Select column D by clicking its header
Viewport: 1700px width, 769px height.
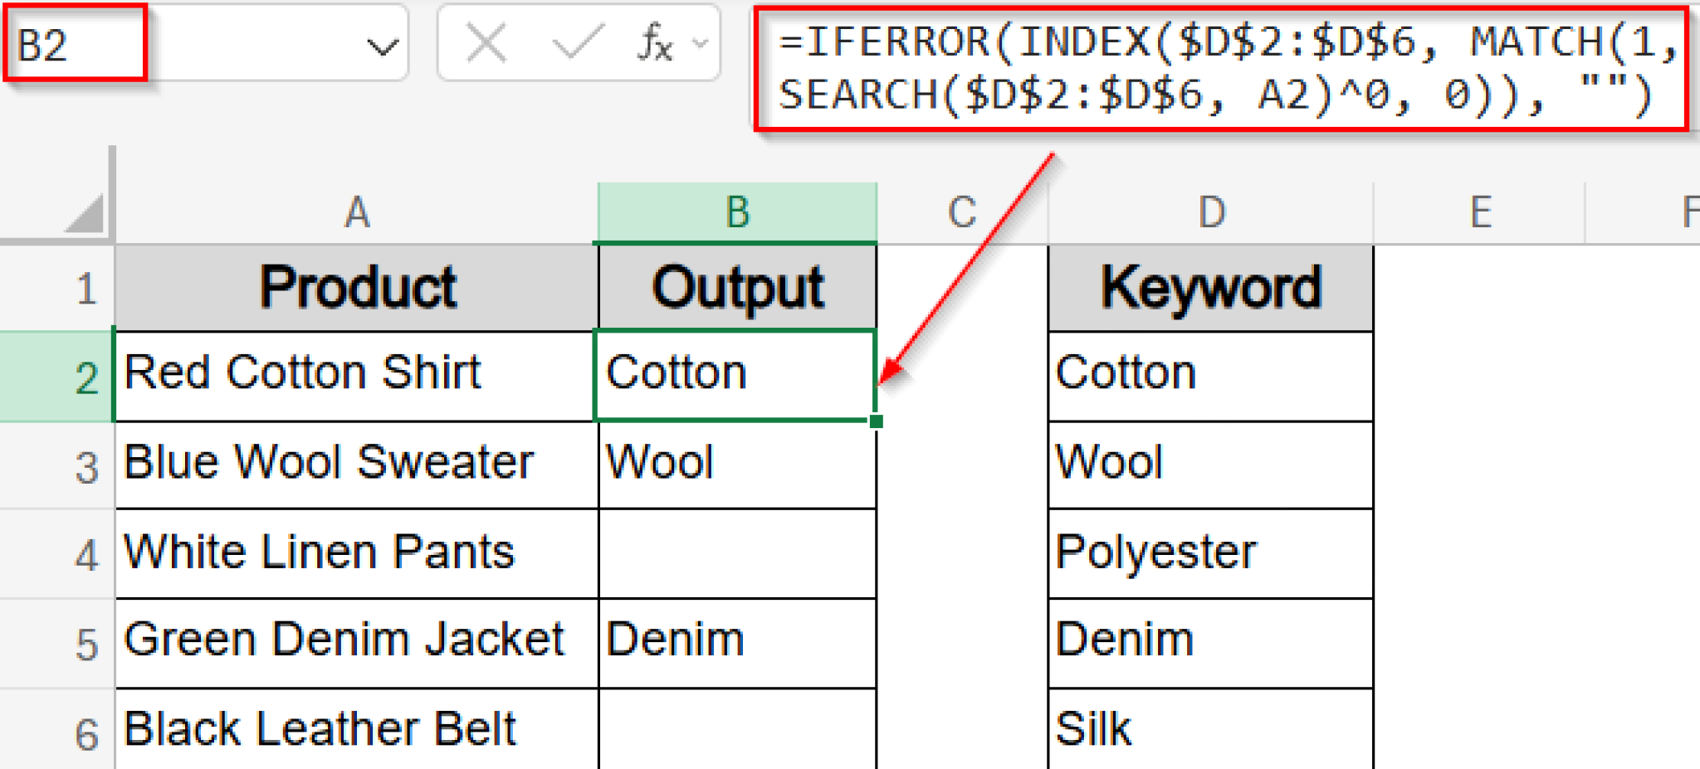[1210, 212]
